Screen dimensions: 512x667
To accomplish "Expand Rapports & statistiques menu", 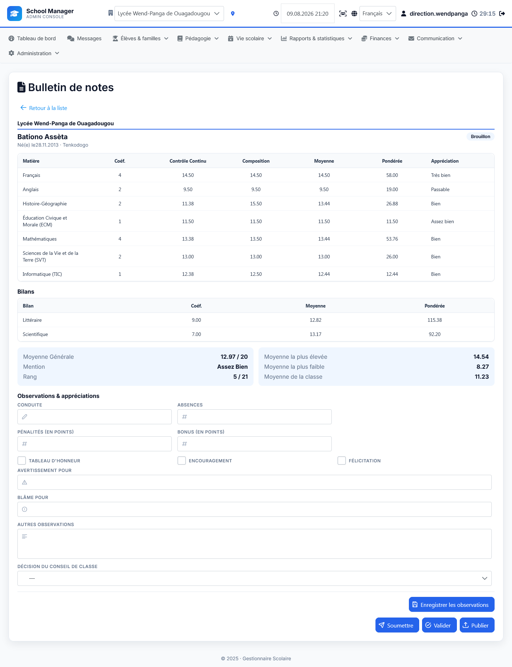I will 316,38.
